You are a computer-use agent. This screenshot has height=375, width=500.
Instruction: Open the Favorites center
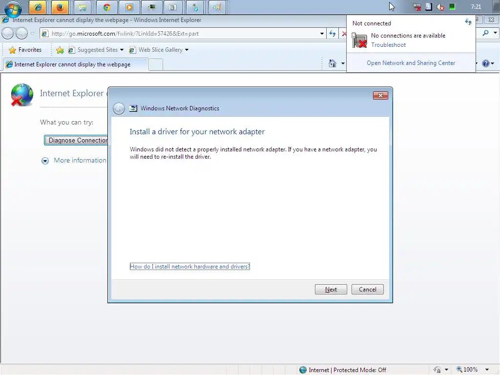(x=25, y=50)
